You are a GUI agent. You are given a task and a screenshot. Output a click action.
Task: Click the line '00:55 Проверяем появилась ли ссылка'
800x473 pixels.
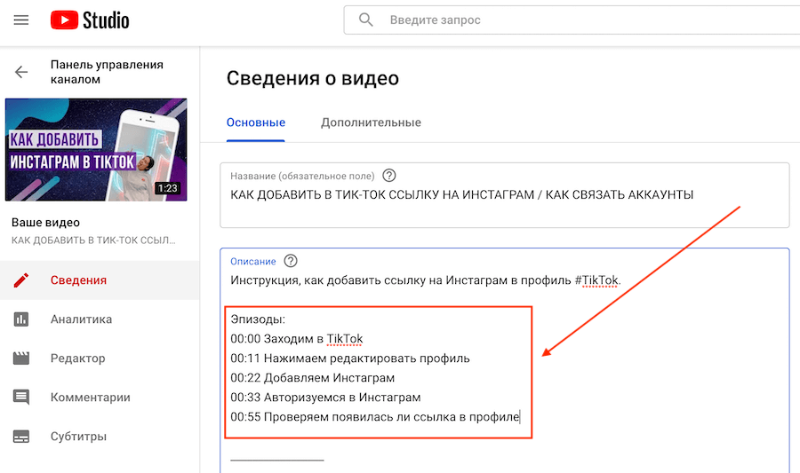tap(374, 416)
